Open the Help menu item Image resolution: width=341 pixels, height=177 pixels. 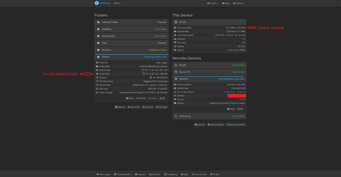[x=225, y=3]
